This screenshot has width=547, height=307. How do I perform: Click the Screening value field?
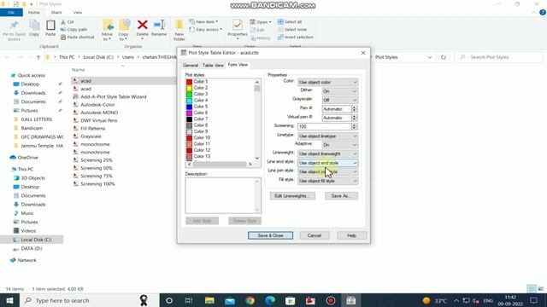click(325, 126)
